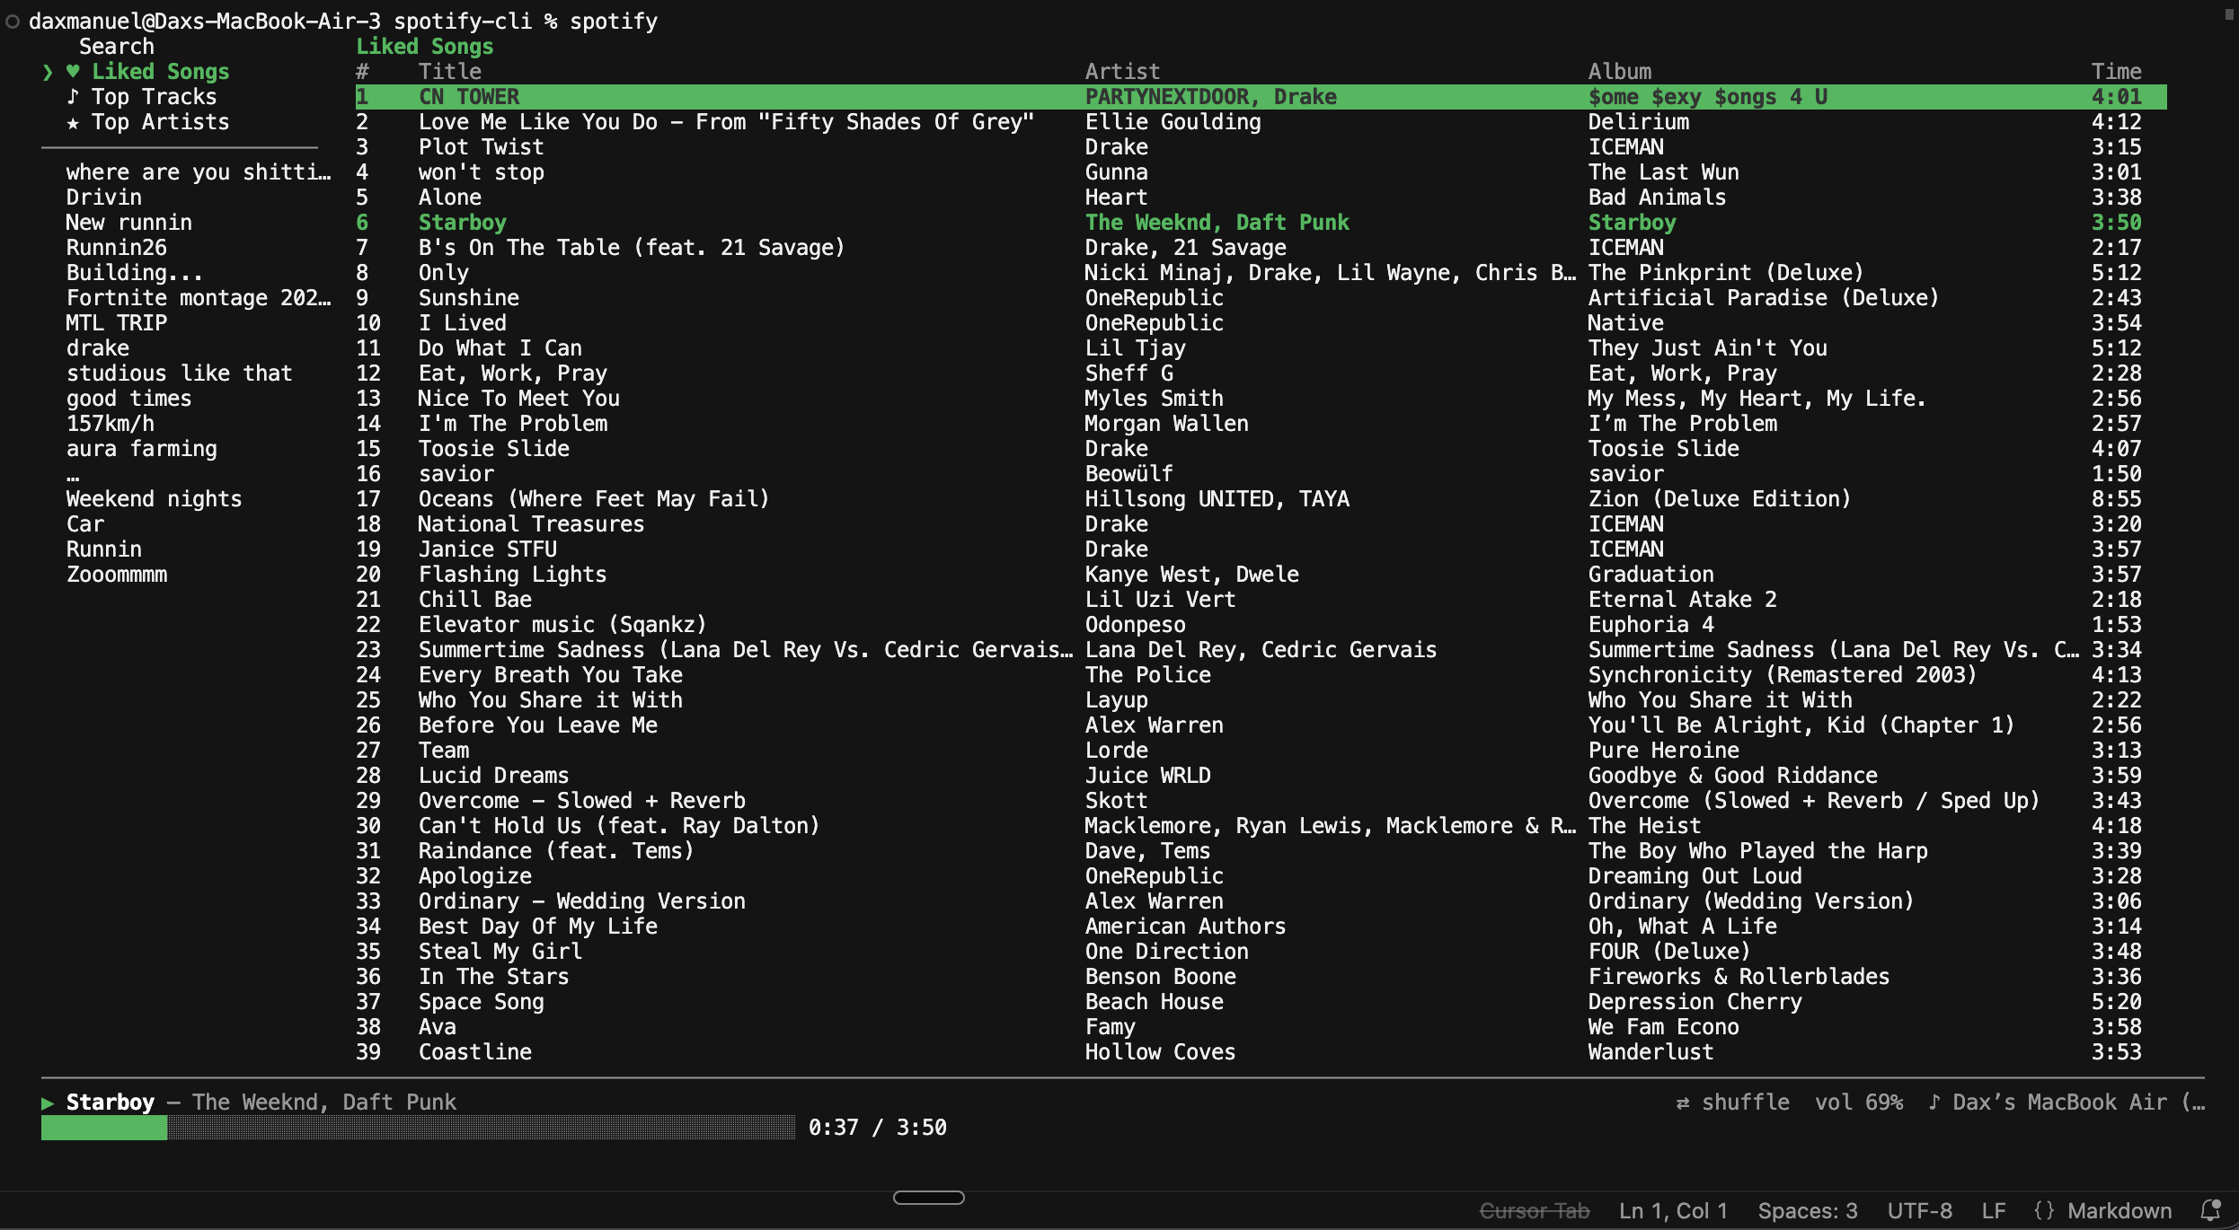The height and width of the screenshot is (1230, 2239).
Task: Select the song Every Breath You Take
Action: pos(550,675)
